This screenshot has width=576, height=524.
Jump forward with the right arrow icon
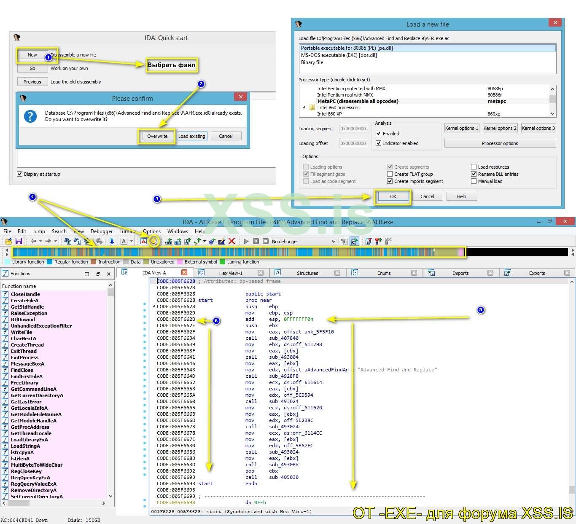coord(48,241)
